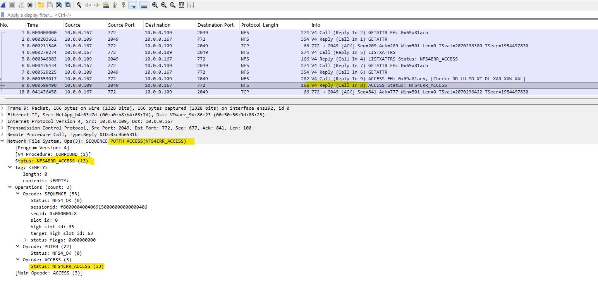Open the display filter bookmark menu
Screen dimensions: 598x288
(3, 15)
